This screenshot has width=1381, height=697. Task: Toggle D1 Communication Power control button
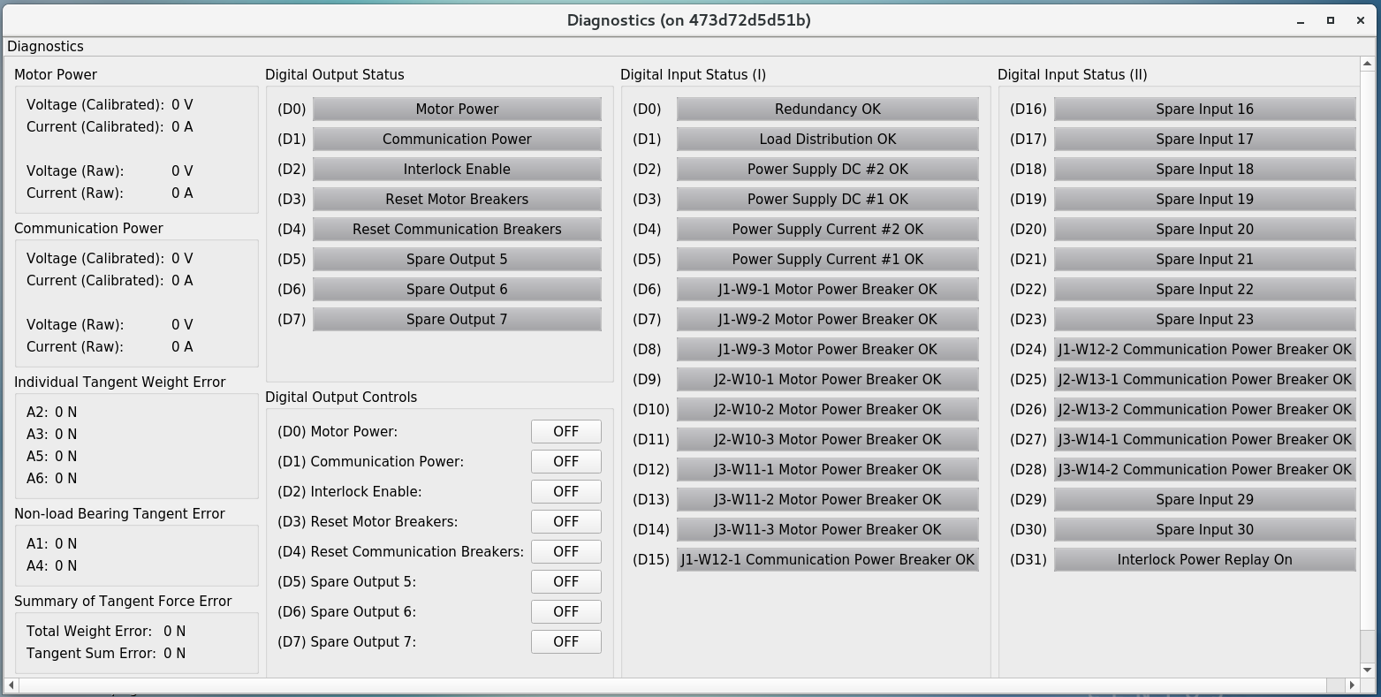(x=565, y=461)
